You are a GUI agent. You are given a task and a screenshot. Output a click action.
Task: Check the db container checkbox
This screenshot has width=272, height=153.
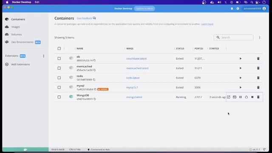(59, 59)
